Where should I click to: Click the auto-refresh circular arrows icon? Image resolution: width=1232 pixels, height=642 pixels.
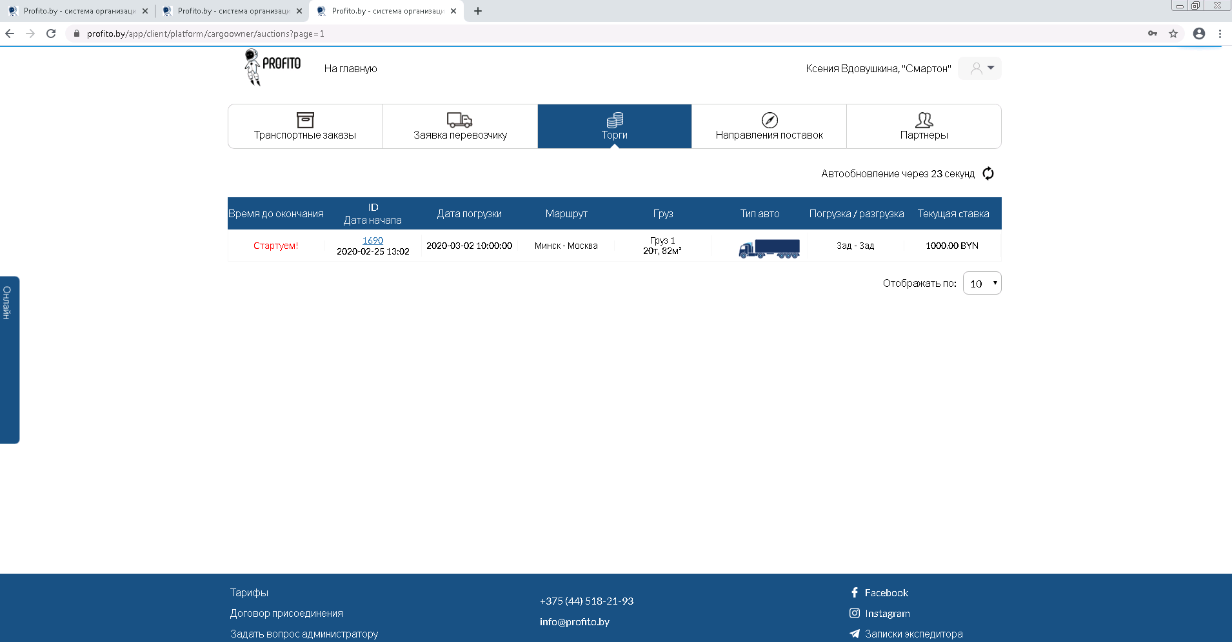988,173
